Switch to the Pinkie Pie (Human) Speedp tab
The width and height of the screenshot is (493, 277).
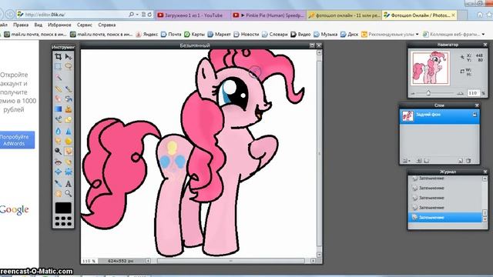pyautogui.click(x=269, y=15)
